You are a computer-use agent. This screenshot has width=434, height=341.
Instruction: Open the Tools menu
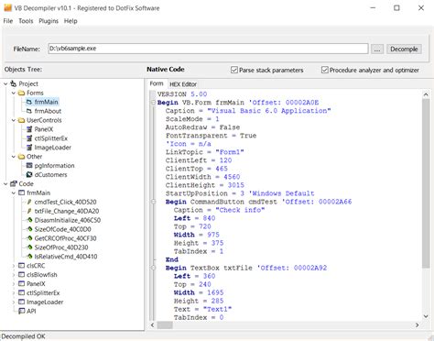26,21
